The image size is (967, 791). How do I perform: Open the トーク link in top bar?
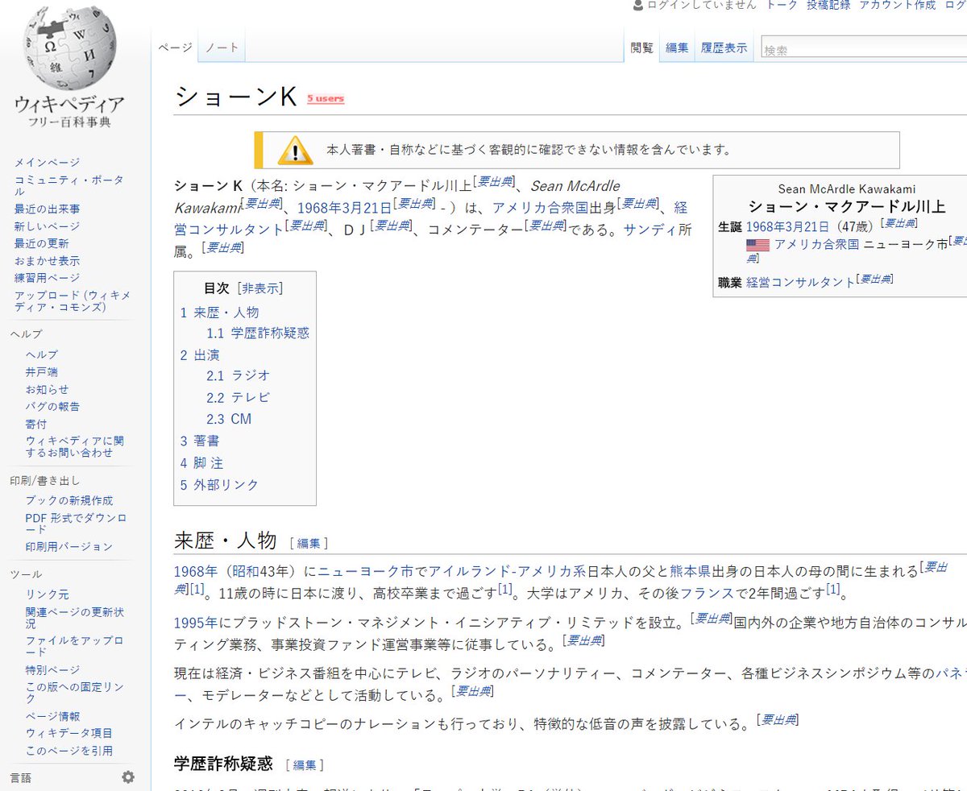781,5
